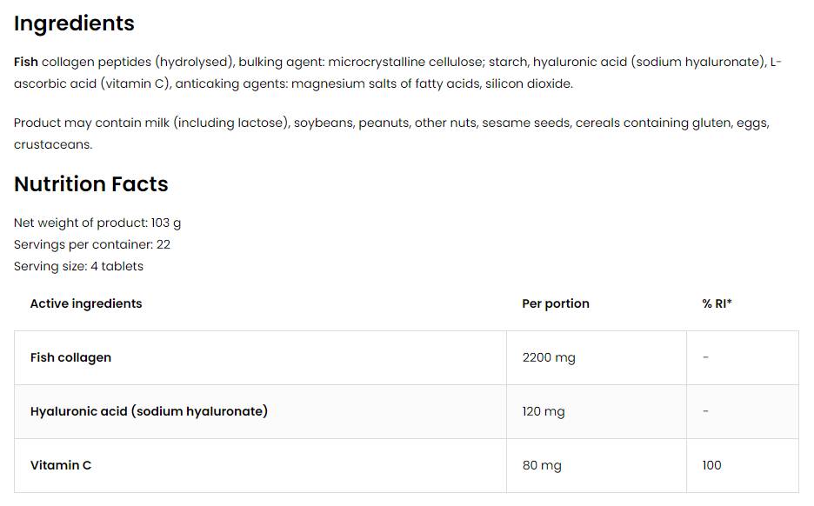
Task: Click the Servings per container line
Action: click(x=92, y=244)
